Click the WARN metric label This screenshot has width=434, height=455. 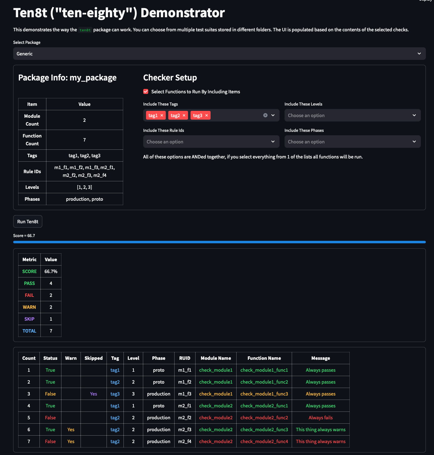click(29, 307)
